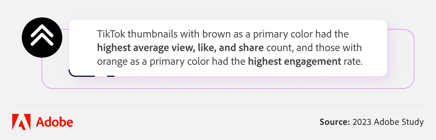Click the small dark dash below the card
436x140 pixels.
click(111, 76)
